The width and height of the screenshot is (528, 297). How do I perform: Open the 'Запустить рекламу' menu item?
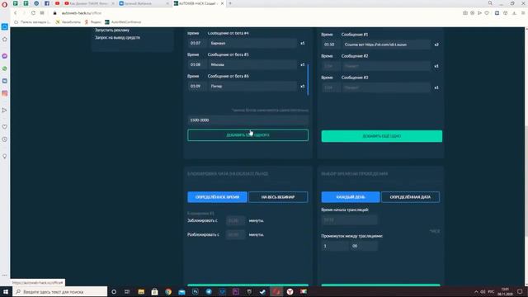tap(112, 30)
